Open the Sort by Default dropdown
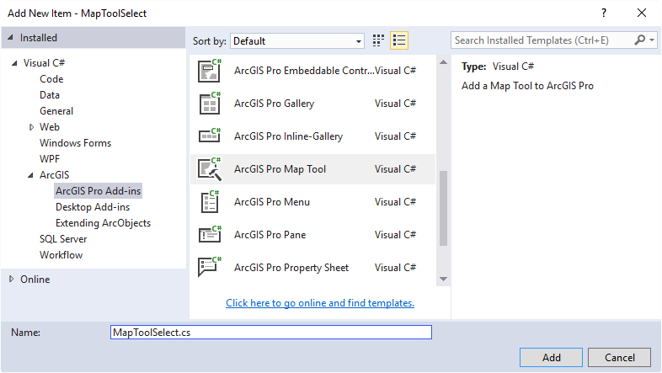 pyautogui.click(x=297, y=41)
